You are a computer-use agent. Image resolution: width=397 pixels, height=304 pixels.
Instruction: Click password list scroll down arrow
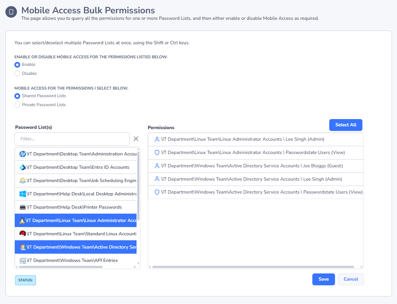click(138, 263)
